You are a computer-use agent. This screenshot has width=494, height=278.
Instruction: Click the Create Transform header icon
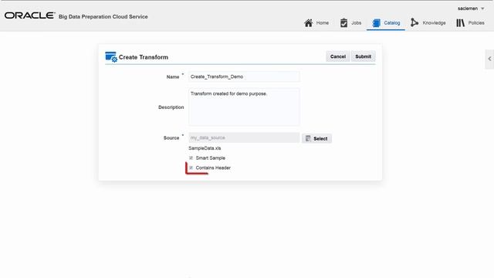point(111,56)
